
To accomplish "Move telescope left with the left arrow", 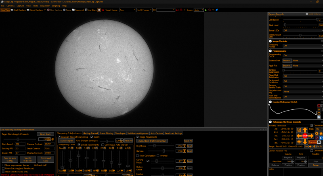I will click(299, 136).
